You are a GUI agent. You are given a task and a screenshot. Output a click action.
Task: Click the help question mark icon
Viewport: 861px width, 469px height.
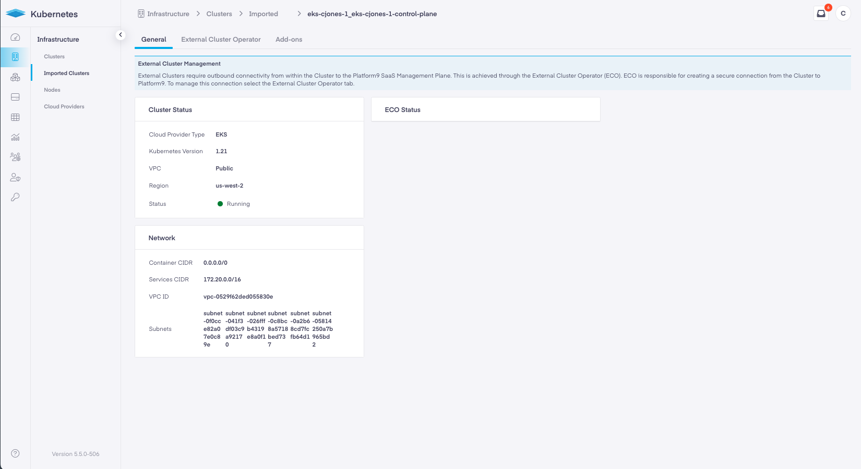[x=15, y=453]
